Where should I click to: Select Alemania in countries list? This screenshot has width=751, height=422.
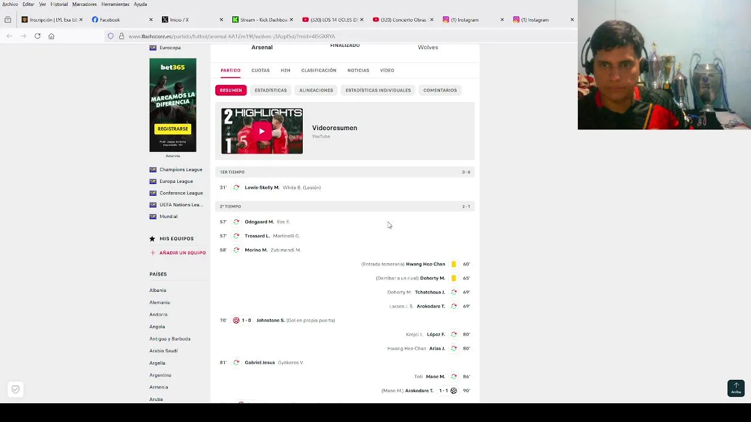point(160,302)
